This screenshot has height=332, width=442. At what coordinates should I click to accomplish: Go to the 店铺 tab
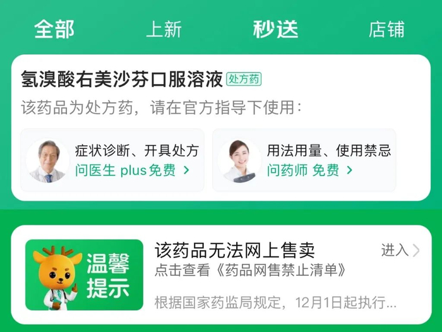[x=386, y=29]
